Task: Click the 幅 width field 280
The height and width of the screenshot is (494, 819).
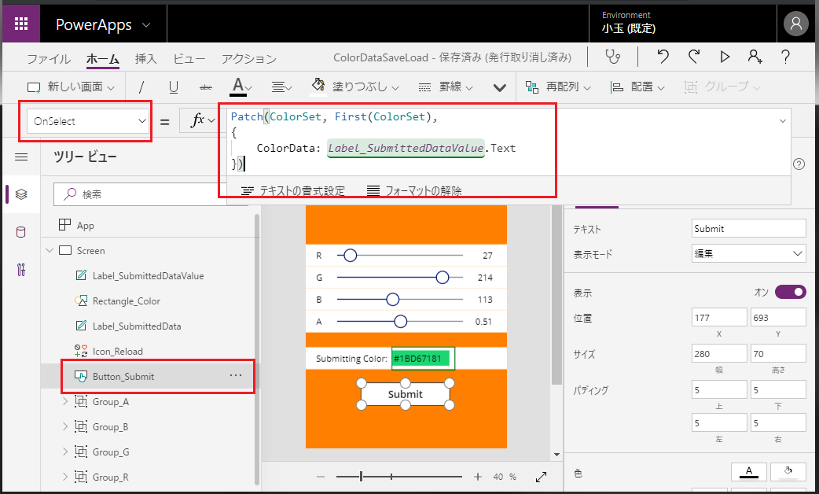Action: coord(719,354)
